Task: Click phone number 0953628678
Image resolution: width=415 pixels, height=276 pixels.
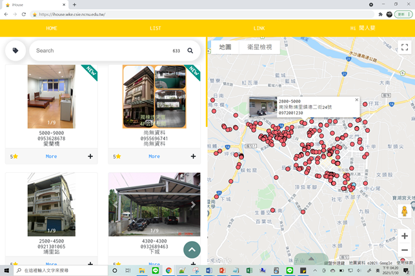Action: 52,139
